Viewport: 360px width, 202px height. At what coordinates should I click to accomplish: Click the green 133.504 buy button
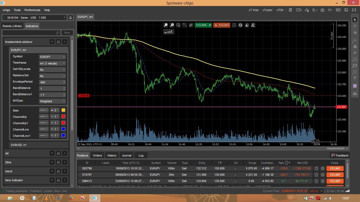203,25
